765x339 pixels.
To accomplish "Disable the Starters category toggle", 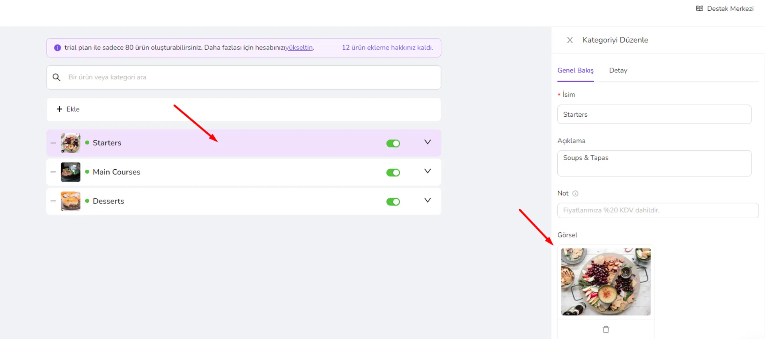I will tap(393, 143).
